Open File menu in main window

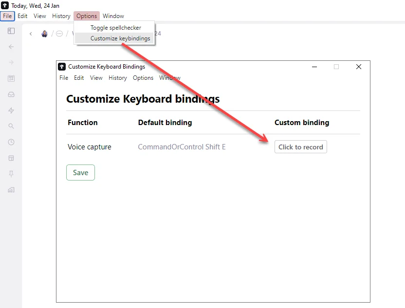coord(7,16)
